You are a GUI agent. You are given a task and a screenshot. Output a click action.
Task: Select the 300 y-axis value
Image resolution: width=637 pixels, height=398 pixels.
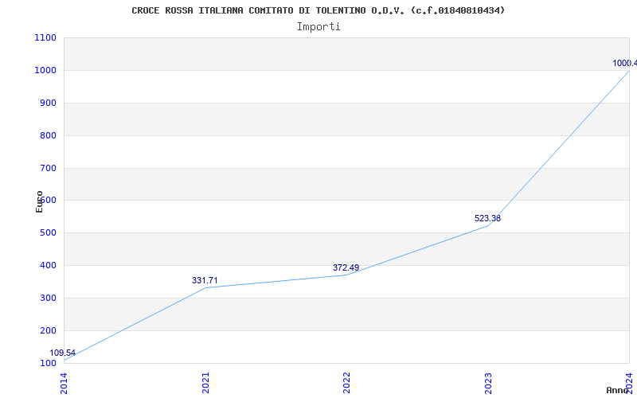coord(48,298)
